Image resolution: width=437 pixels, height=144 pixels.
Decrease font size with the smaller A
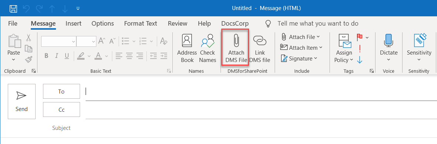(x=112, y=41)
